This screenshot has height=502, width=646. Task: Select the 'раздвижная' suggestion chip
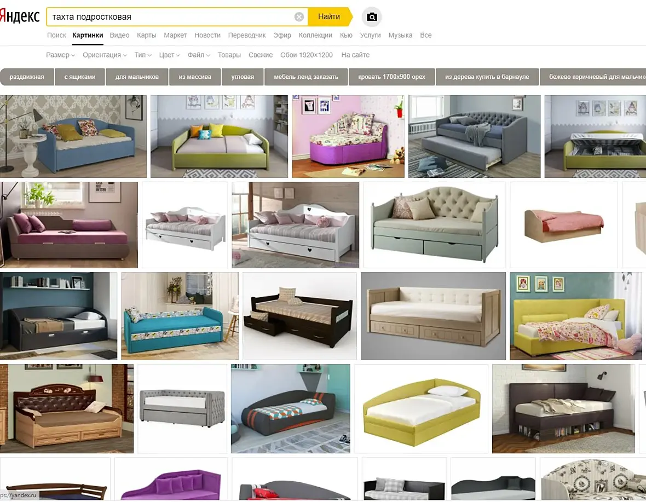click(27, 77)
